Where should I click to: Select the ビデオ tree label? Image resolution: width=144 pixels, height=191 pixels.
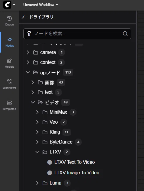click(x=52, y=102)
